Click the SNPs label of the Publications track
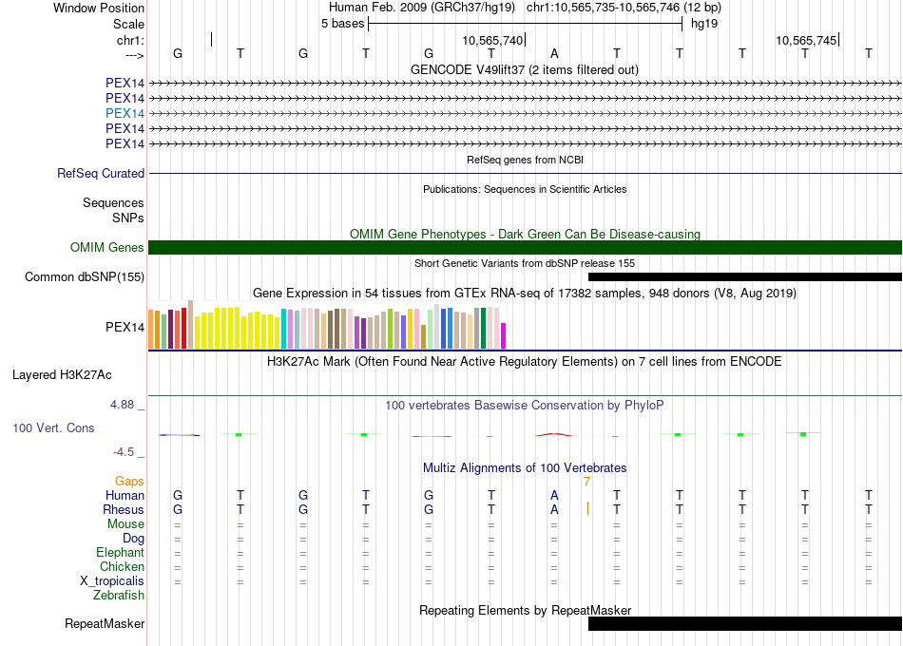This screenshot has height=646, width=903. 128,218
